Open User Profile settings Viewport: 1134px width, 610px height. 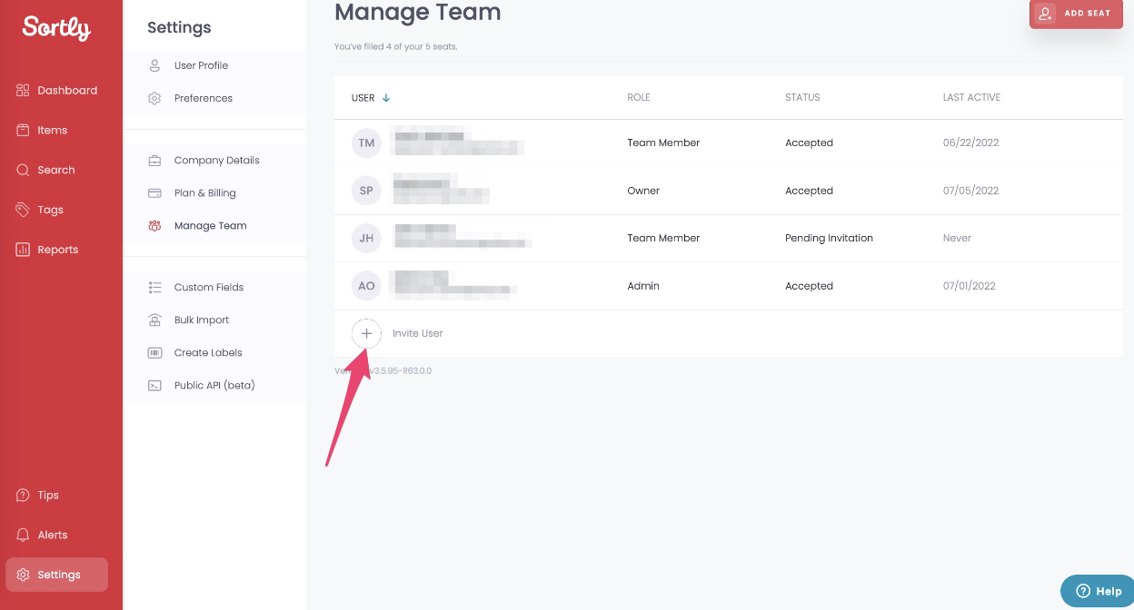(x=202, y=64)
